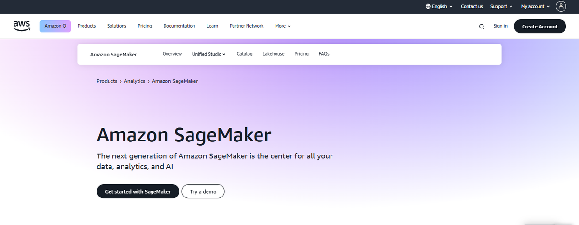Expand the More navigation menu
Viewport: 579px width, 225px height.
(283, 26)
